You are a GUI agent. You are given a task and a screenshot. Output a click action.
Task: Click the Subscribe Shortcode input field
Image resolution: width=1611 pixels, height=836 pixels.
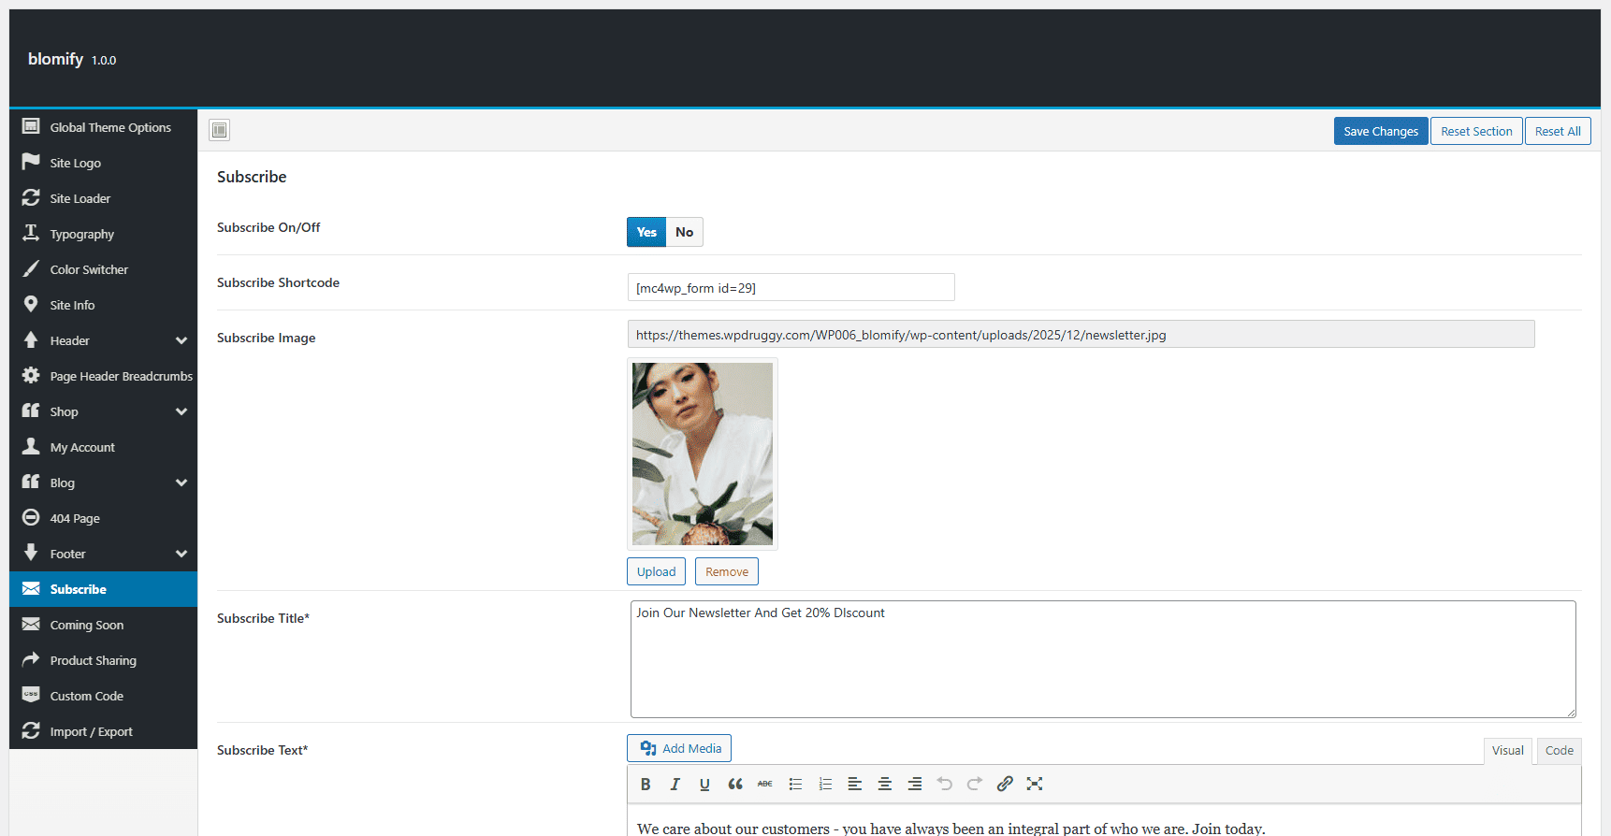[791, 287]
